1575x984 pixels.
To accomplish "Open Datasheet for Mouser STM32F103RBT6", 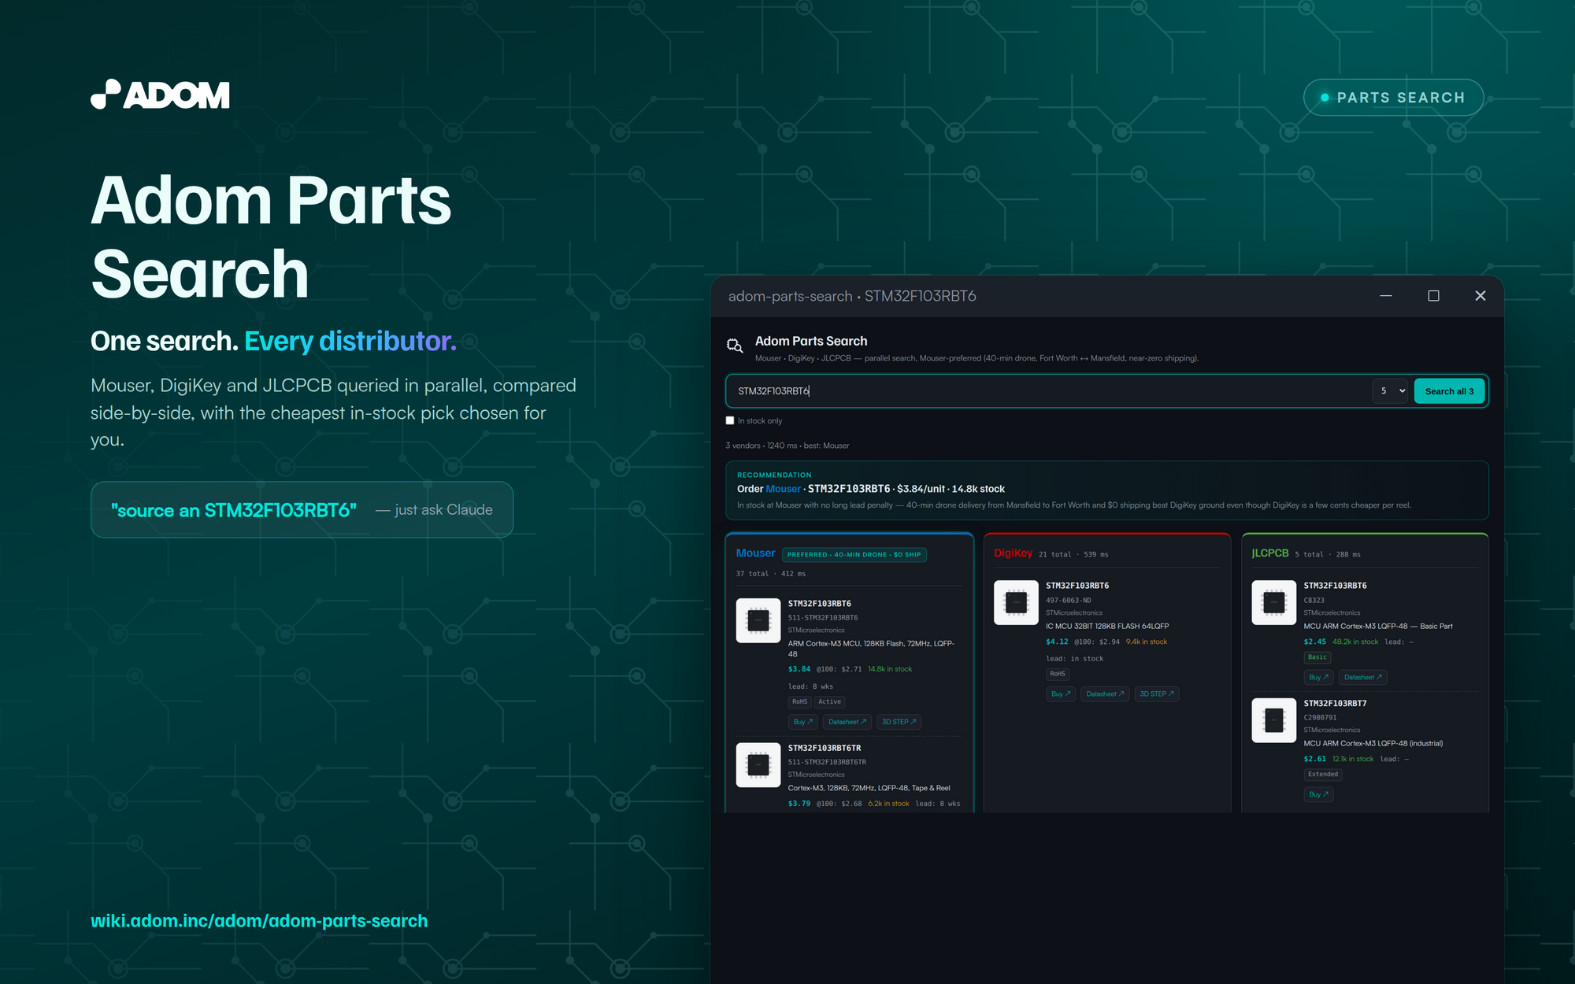I will 847,722.
